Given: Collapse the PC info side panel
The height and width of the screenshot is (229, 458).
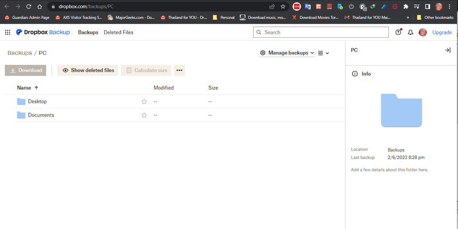Looking at the screenshot, I should pos(448,50).
